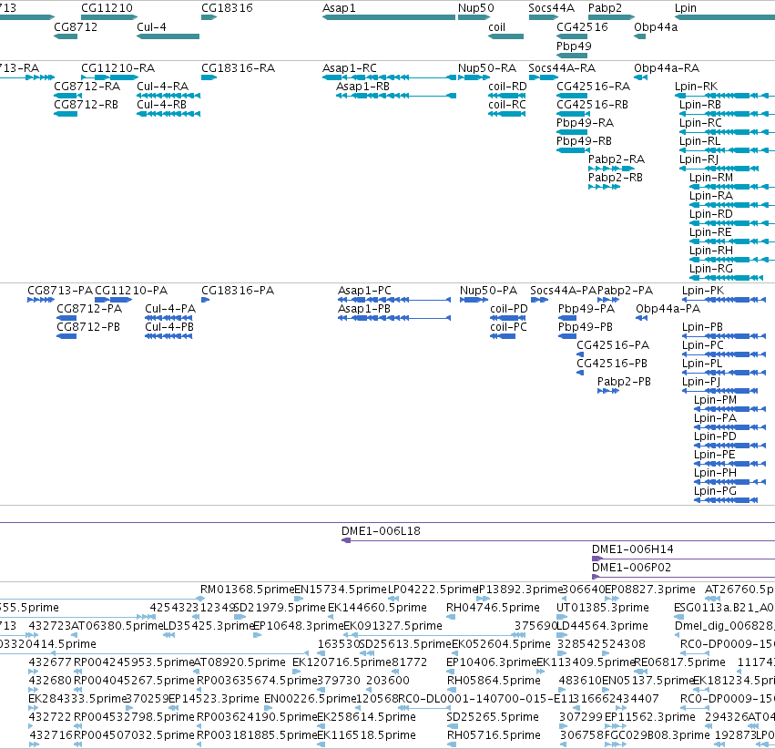This screenshot has height=749, width=775.
Task: Select the CG18316 gene in the gene track
Action: click(x=209, y=17)
